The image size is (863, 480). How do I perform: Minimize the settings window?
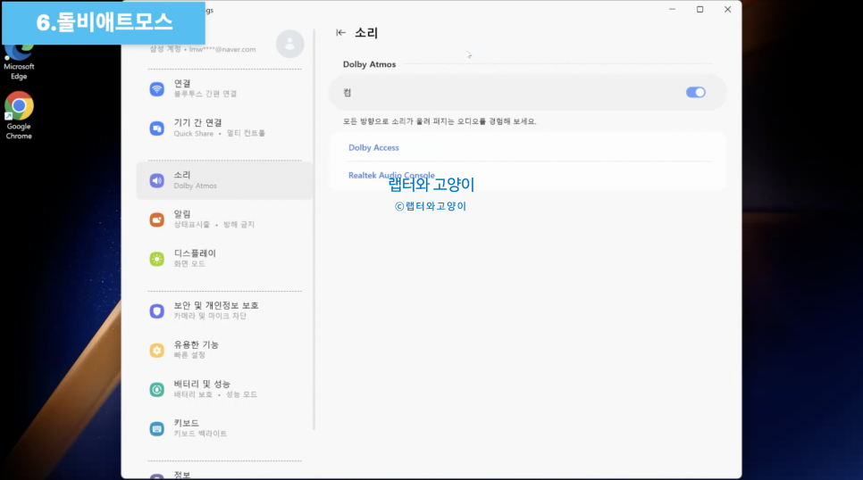tap(672, 9)
